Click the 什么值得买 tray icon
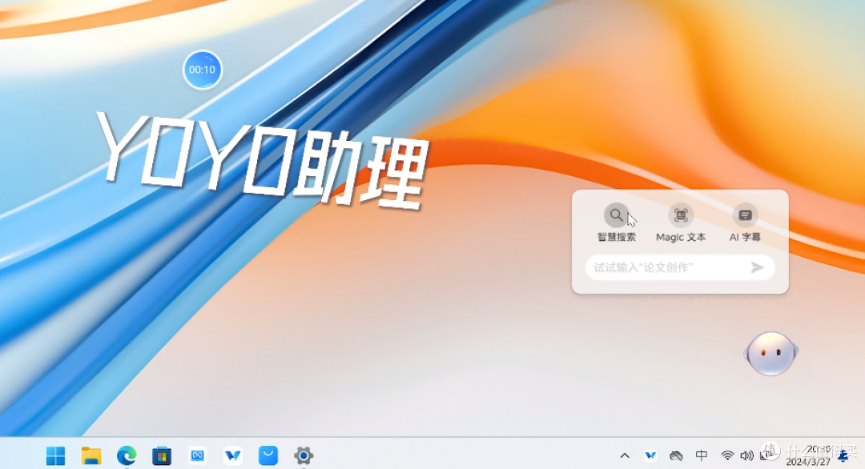This screenshot has width=865, height=469. click(x=770, y=453)
